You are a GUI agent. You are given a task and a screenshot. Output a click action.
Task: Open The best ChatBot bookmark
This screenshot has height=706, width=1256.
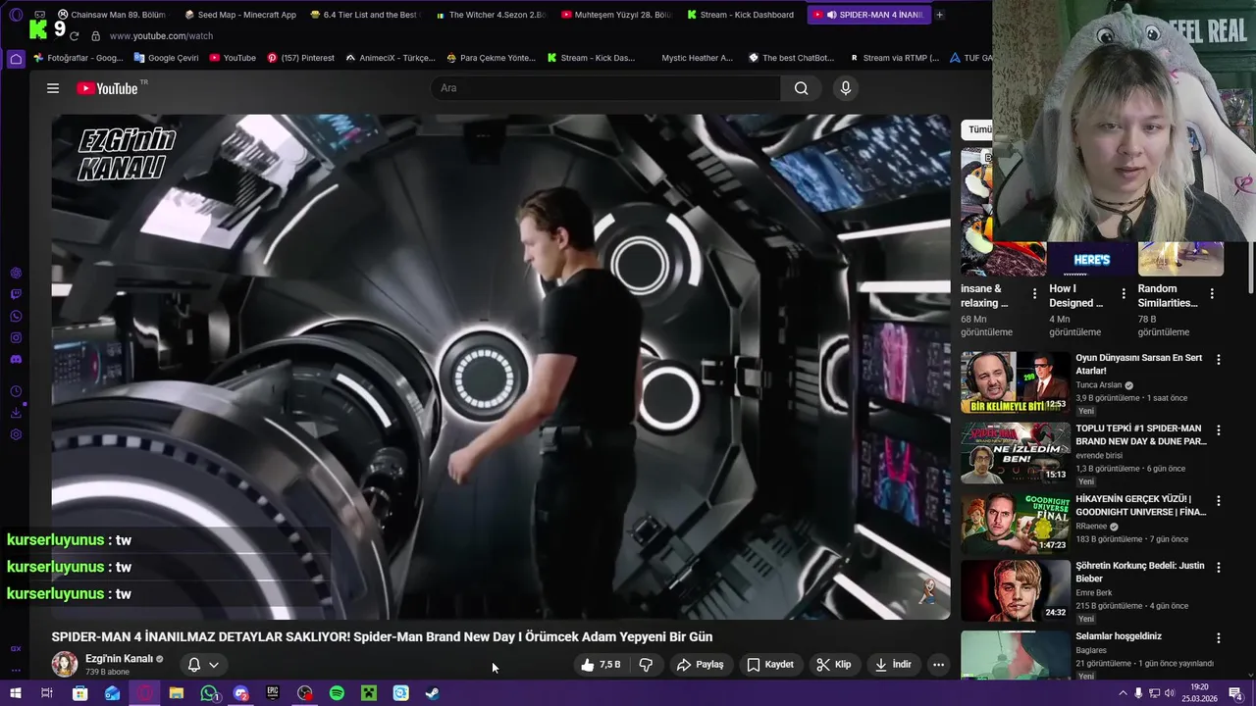click(x=791, y=58)
